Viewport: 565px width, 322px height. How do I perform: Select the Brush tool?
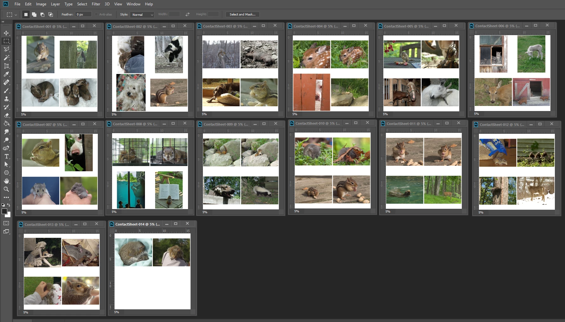click(x=6, y=90)
